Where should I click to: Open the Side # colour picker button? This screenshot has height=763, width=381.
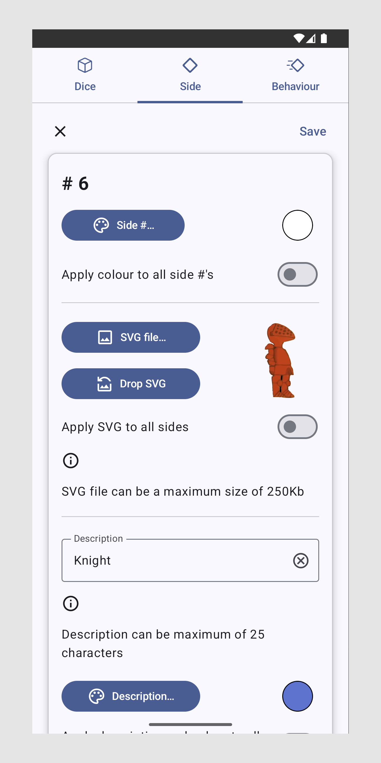coord(123,225)
